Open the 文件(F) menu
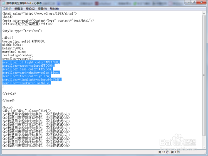The image size is (208, 156). click(7, 9)
